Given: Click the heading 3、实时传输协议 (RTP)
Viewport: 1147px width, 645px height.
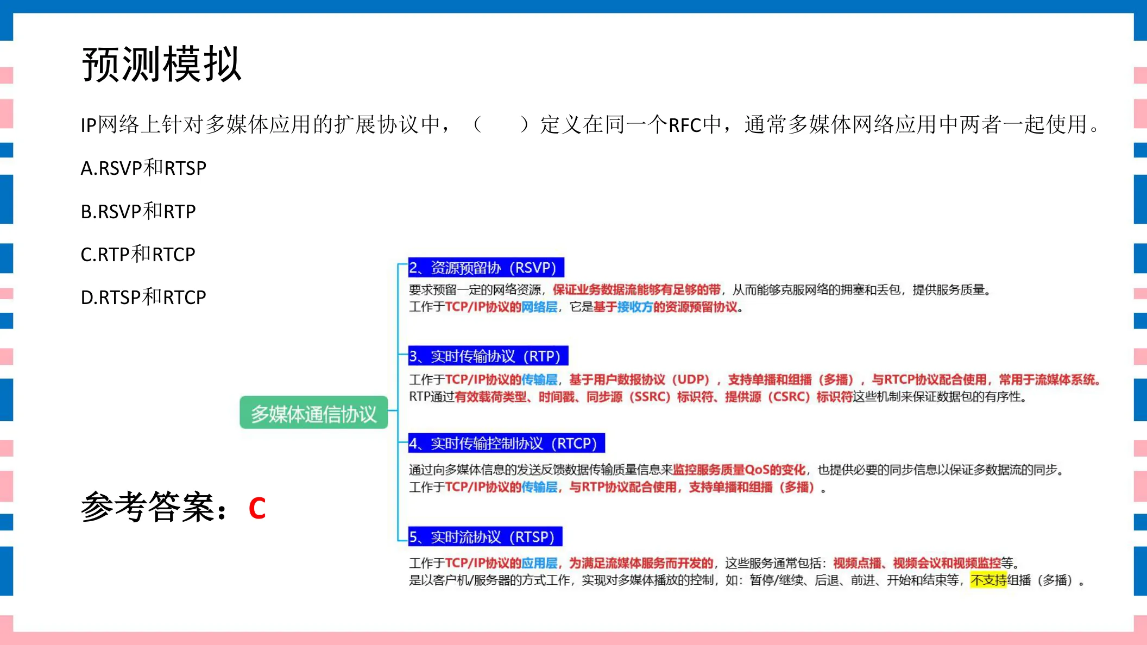Looking at the screenshot, I should [488, 356].
